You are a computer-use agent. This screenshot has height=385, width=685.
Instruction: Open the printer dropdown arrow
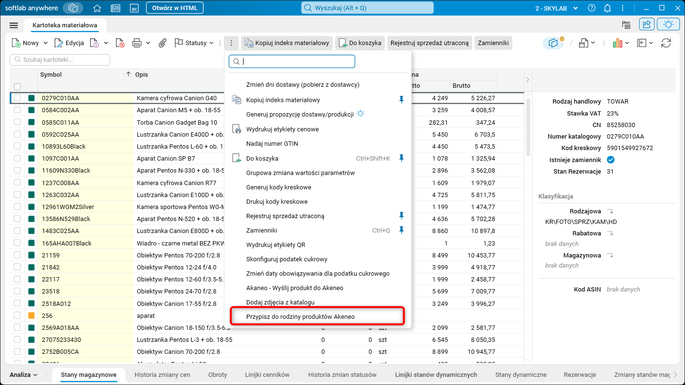[148, 43]
